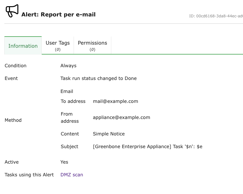Open the Permissions tab
The height and width of the screenshot is (194, 243).
pos(92,46)
